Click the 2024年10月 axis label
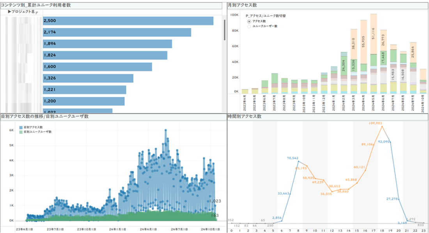The image size is (429, 233). [423, 103]
